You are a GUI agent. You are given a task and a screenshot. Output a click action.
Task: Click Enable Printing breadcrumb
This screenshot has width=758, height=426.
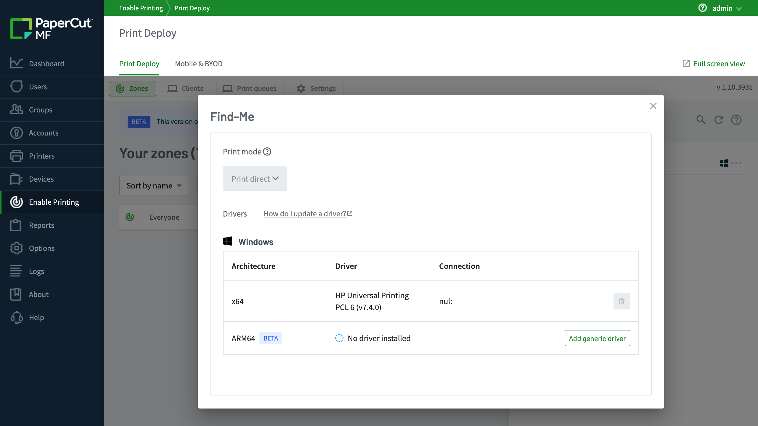point(141,8)
